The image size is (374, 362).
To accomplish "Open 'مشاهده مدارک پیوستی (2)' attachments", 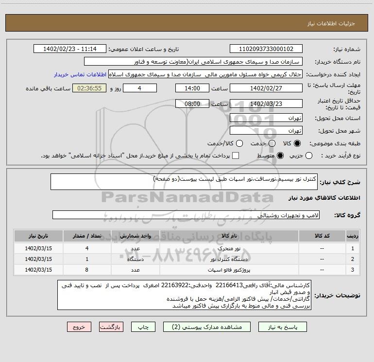I will tap(207, 327).
